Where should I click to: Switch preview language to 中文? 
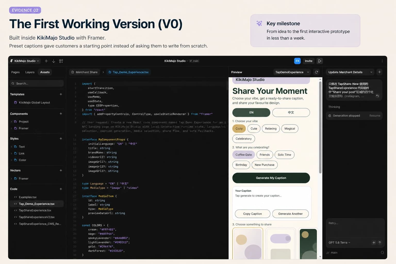[x=291, y=112]
